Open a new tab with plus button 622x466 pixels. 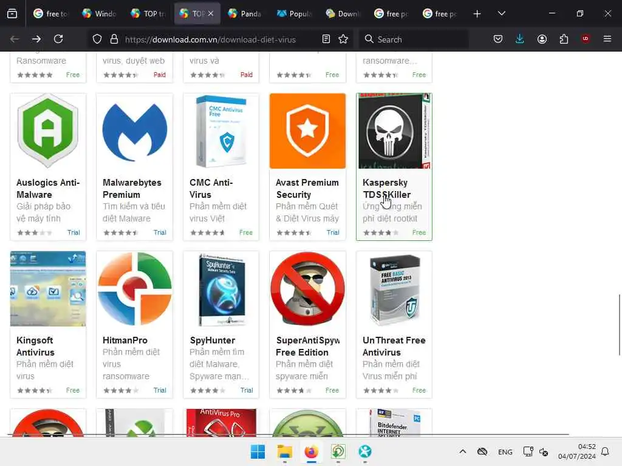pos(477,14)
